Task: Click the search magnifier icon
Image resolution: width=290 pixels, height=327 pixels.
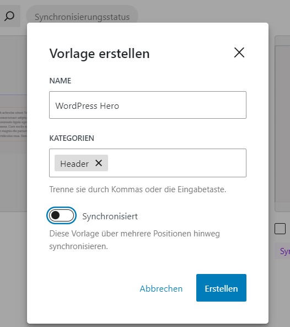Action: (x=9, y=16)
